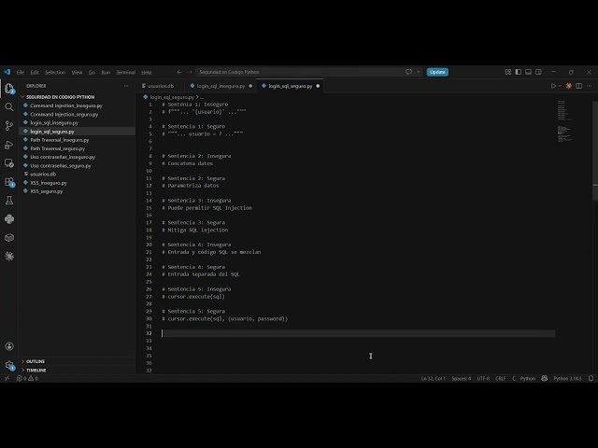Open editor More Actions ellipsis
The width and height of the screenshot is (598, 448).
589,86
